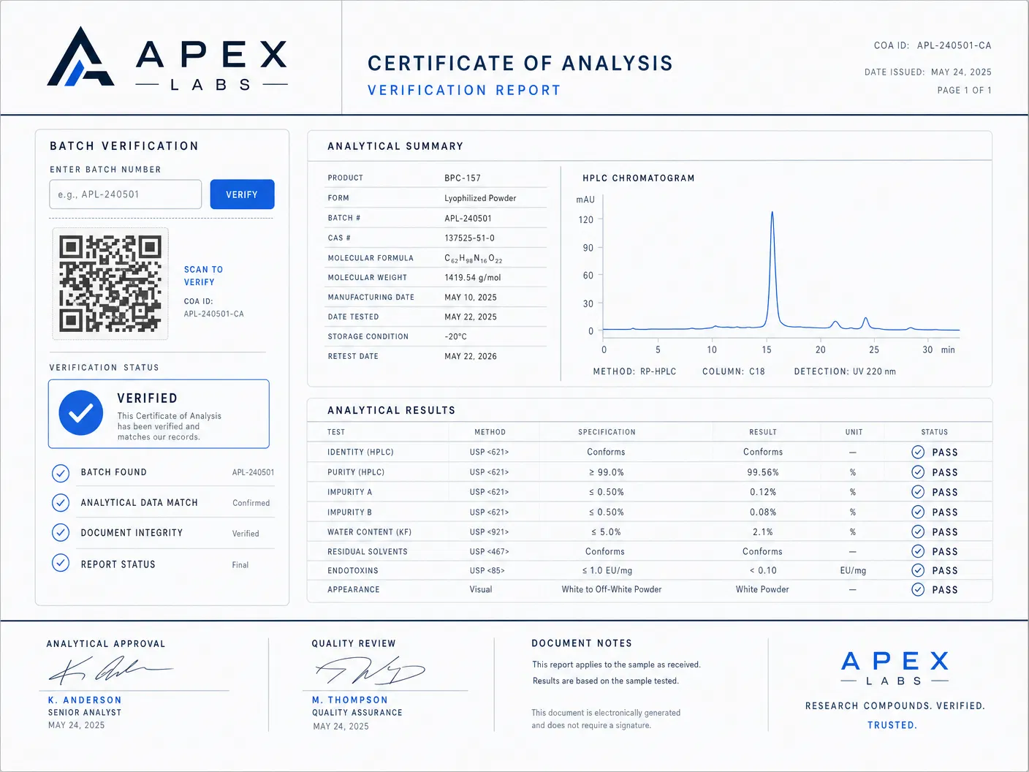Click the PASS check icon for Residual Solvents

pos(918,551)
